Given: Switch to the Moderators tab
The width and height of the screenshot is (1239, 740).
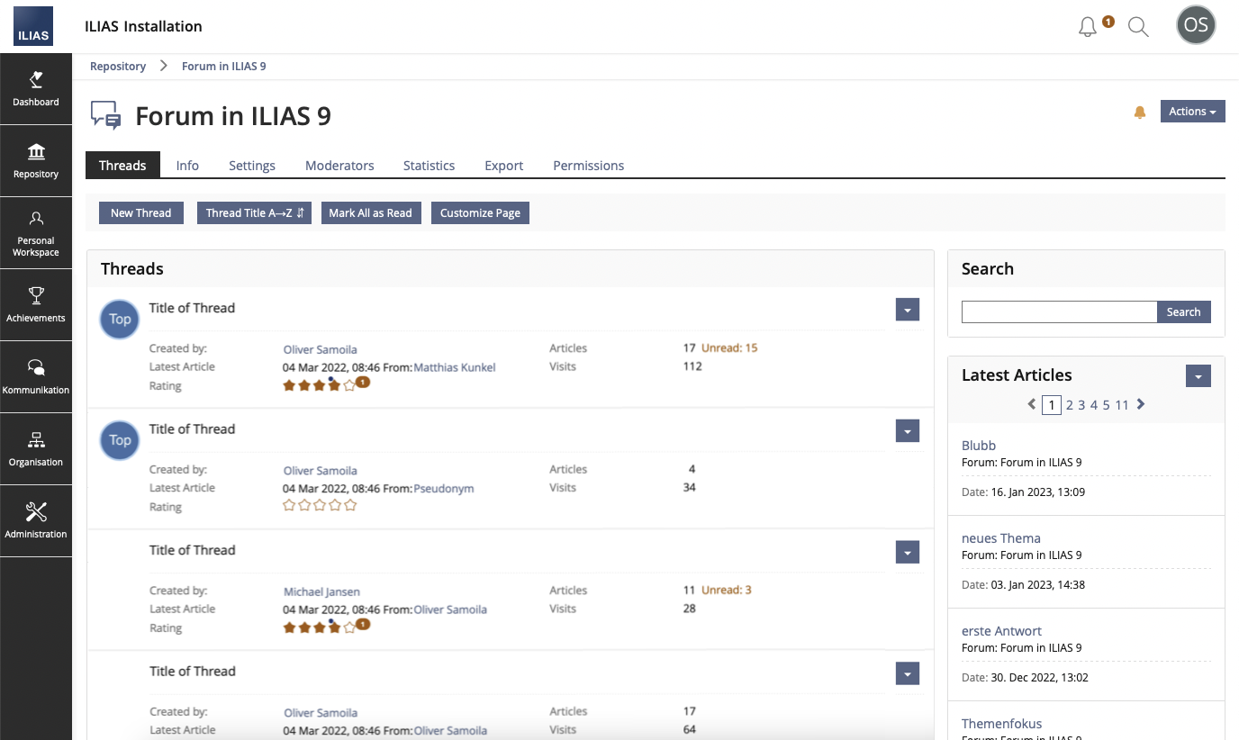Looking at the screenshot, I should (339, 166).
